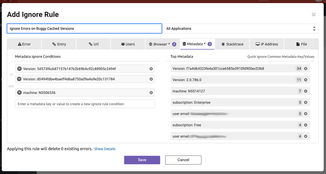This screenshot has height=174, width=326.
Task: Add the second user email with count 4
Action: (306, 136)
